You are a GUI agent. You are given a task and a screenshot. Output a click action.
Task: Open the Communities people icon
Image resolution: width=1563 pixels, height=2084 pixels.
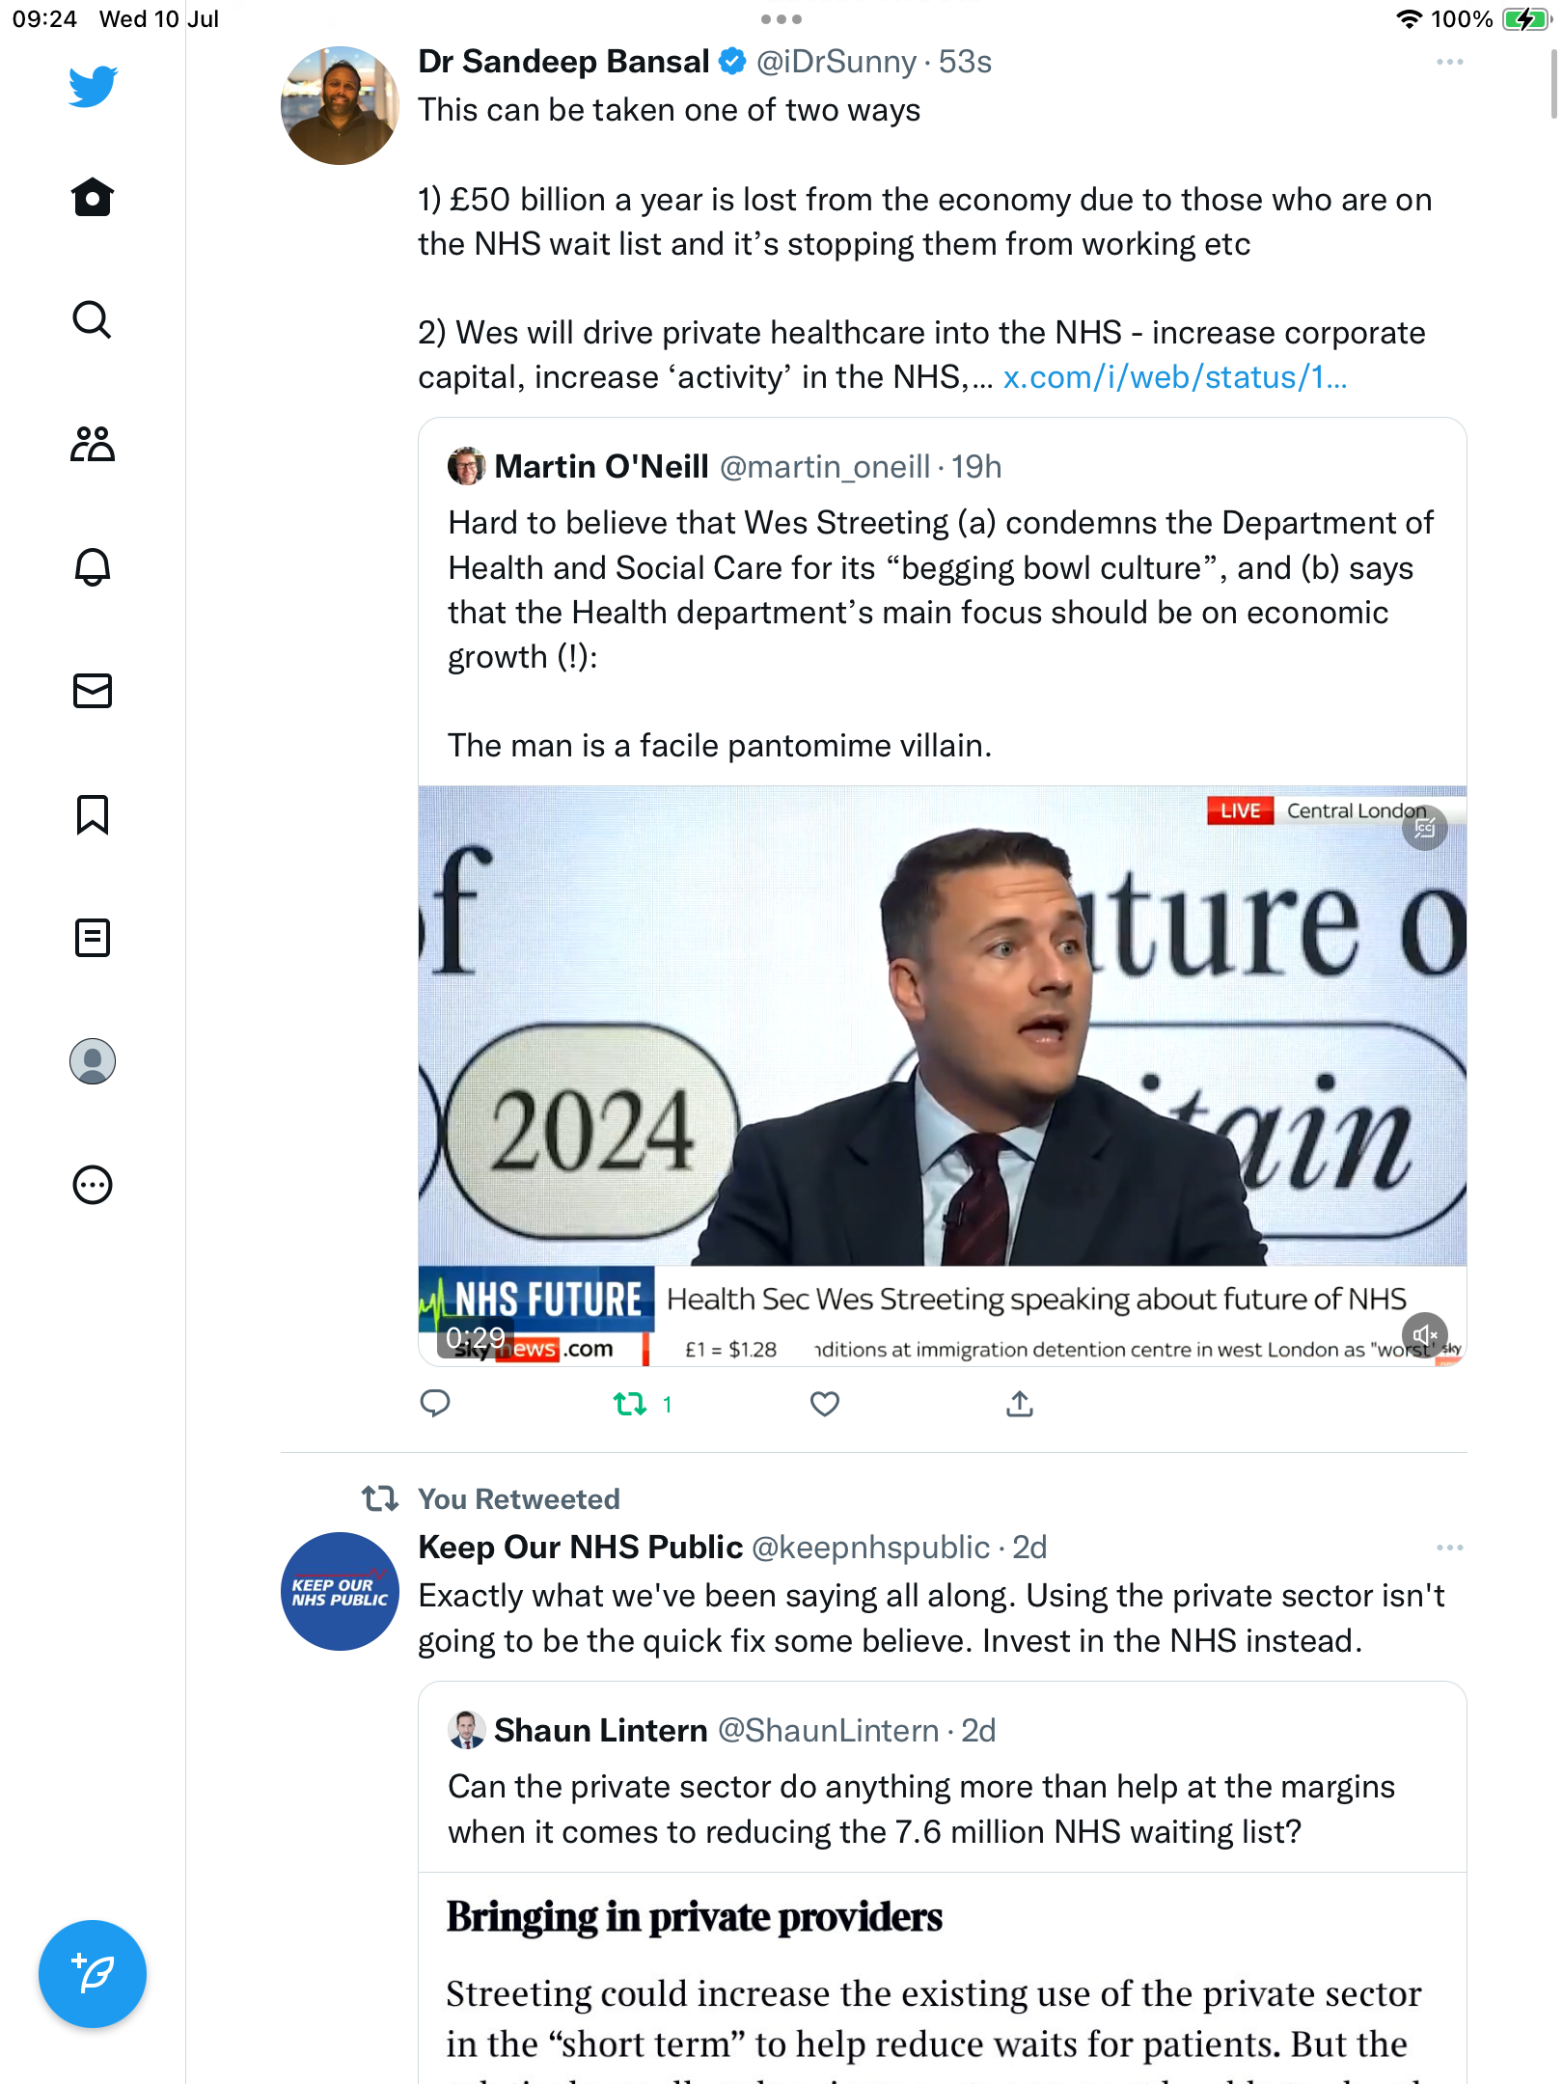pos(93,444)
